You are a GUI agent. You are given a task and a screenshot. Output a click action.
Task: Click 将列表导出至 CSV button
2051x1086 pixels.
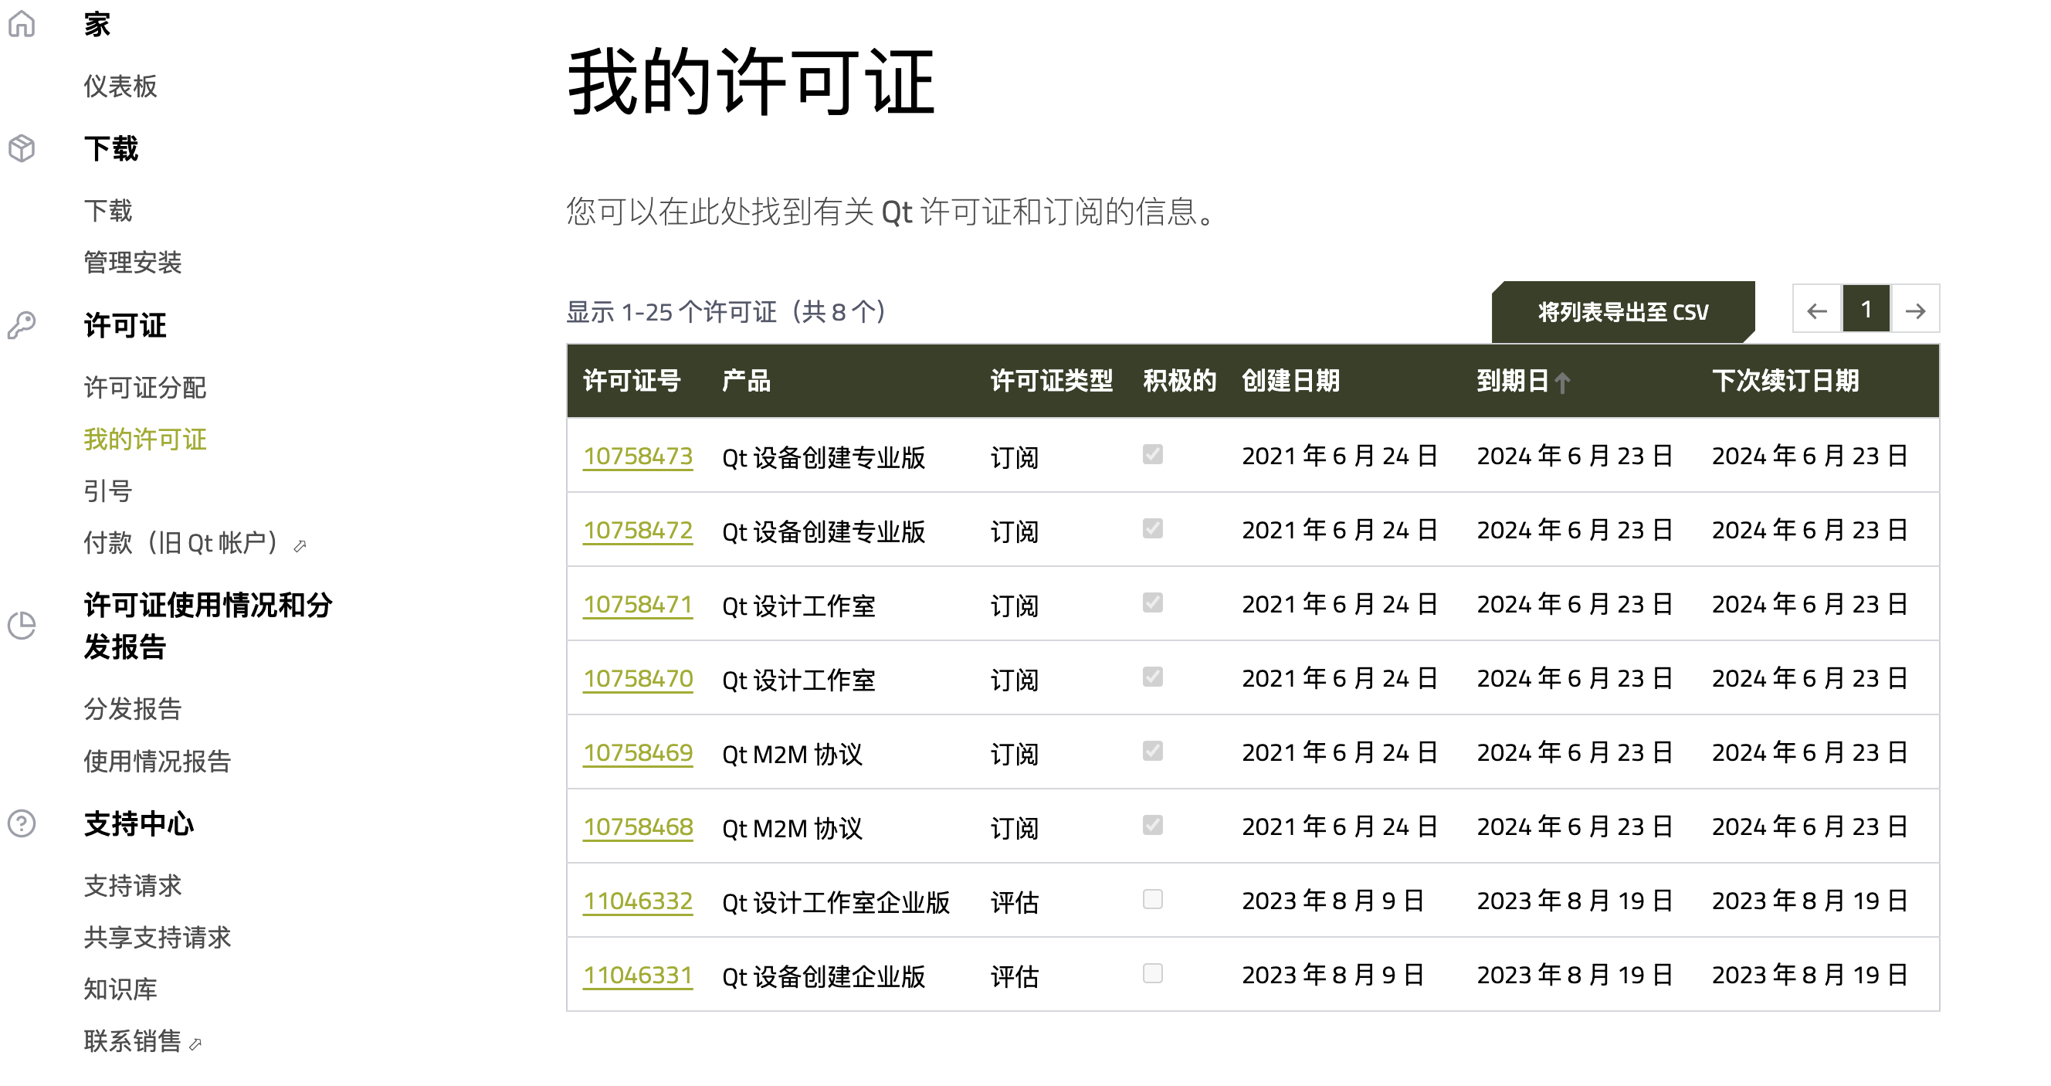[1622, 312]
